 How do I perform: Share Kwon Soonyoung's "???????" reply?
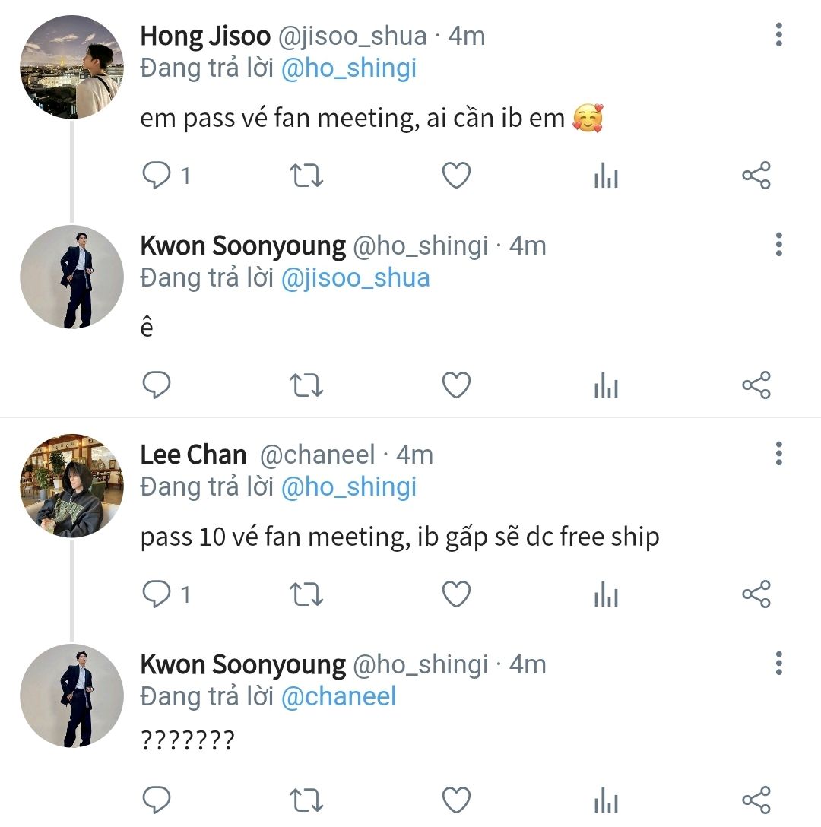click(756, 800)
